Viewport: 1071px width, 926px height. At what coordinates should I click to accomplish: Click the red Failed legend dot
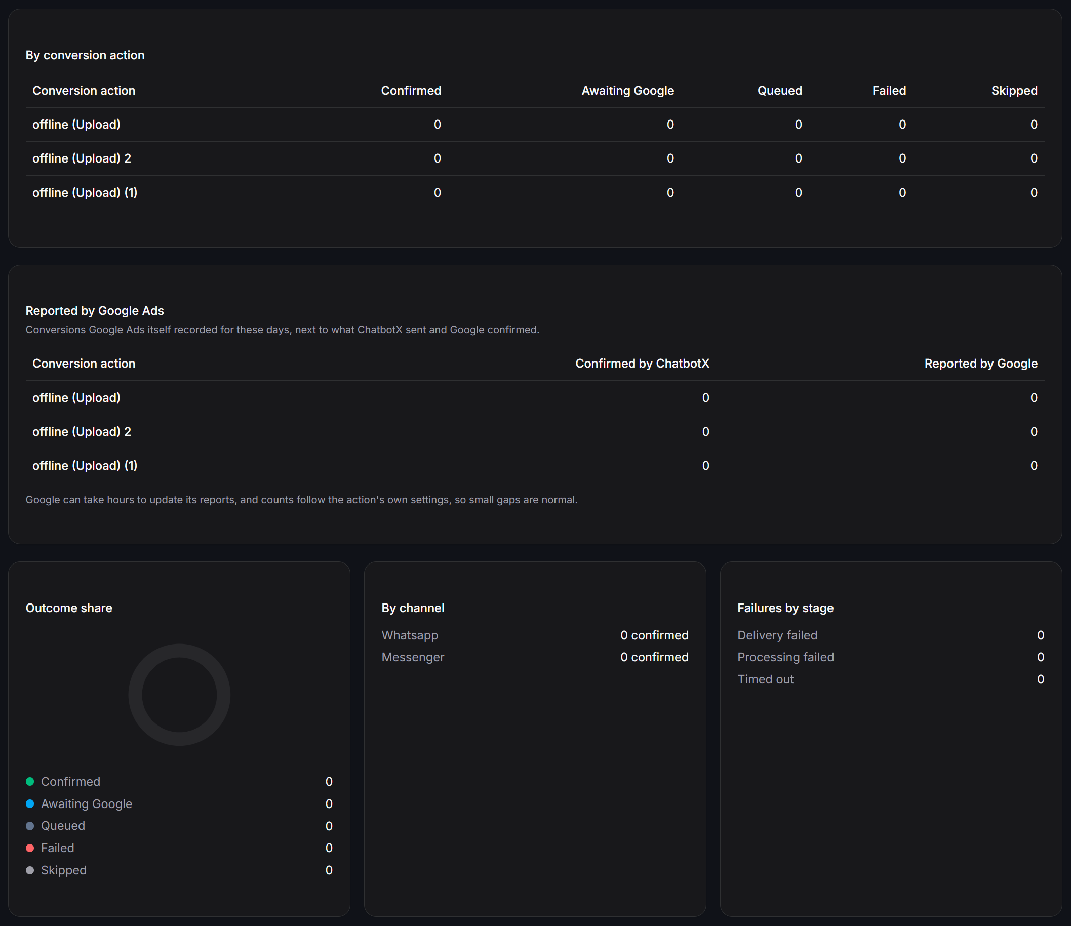pyautogui.click(x=30, y=848)
